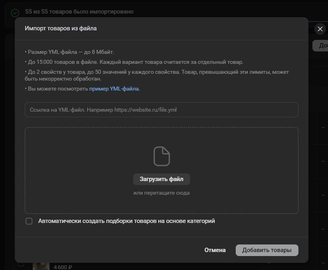Image resolution: width=328 pixels, height=270 pixels.
Task: Click the green success checkmark icon
Action: 15,13
